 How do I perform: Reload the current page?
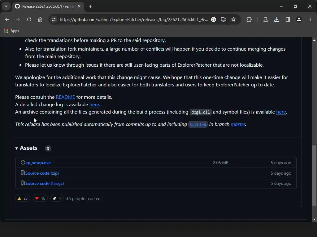point(29,19)
